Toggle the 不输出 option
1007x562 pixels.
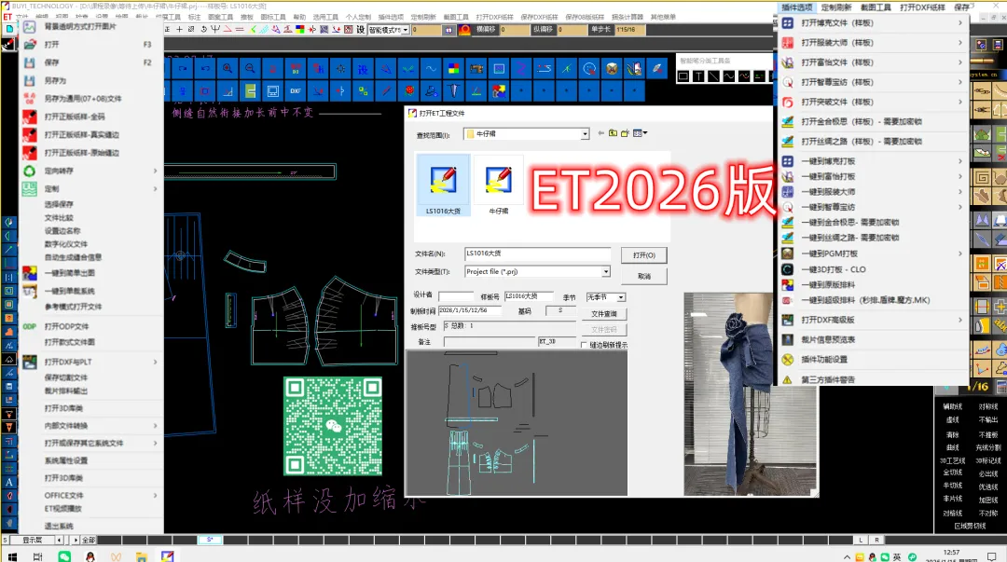tap(987, 420)
